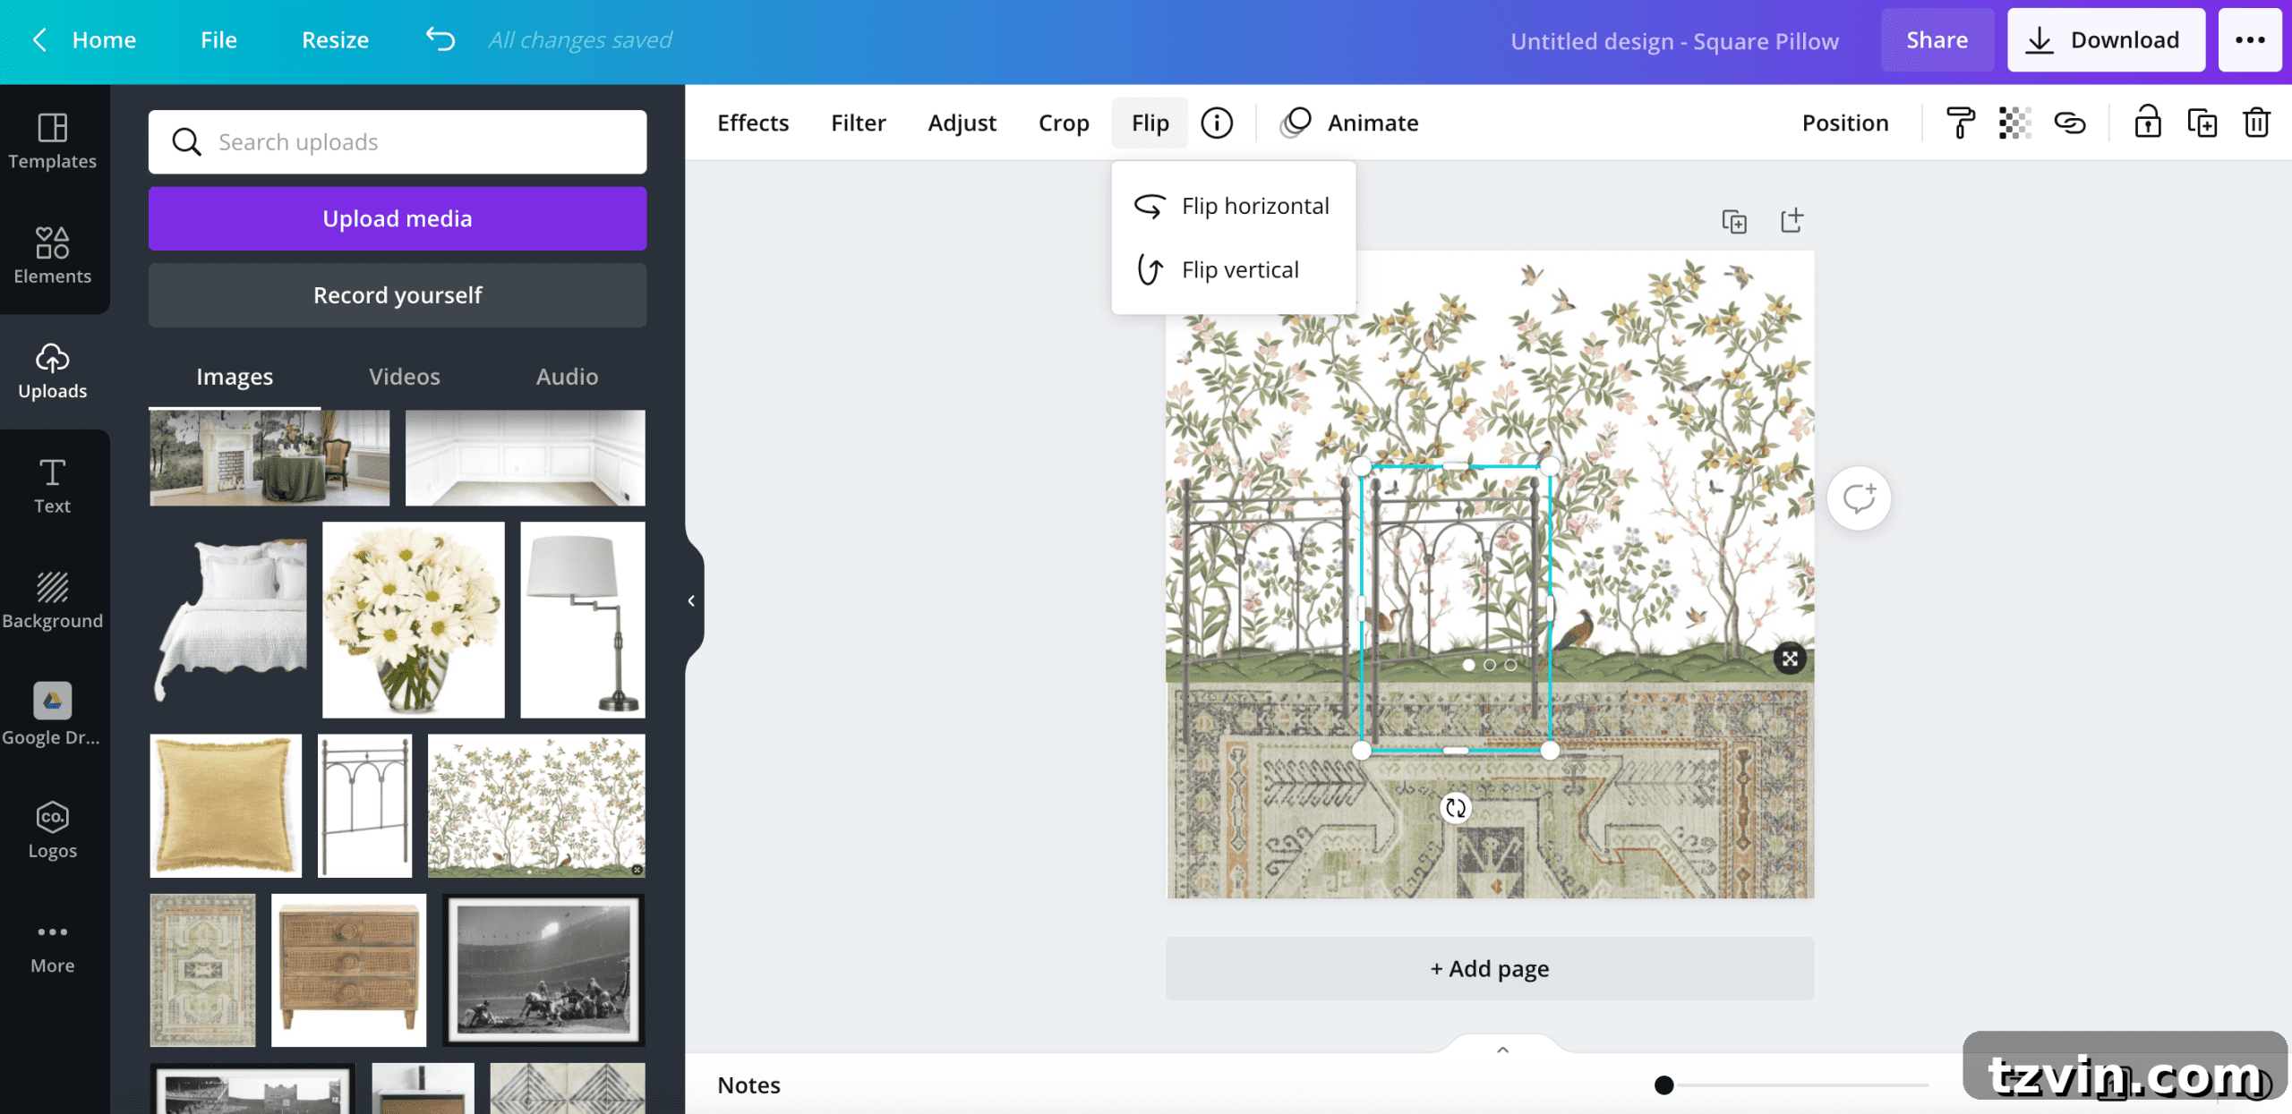Open the Animate option

point(1349,123)
